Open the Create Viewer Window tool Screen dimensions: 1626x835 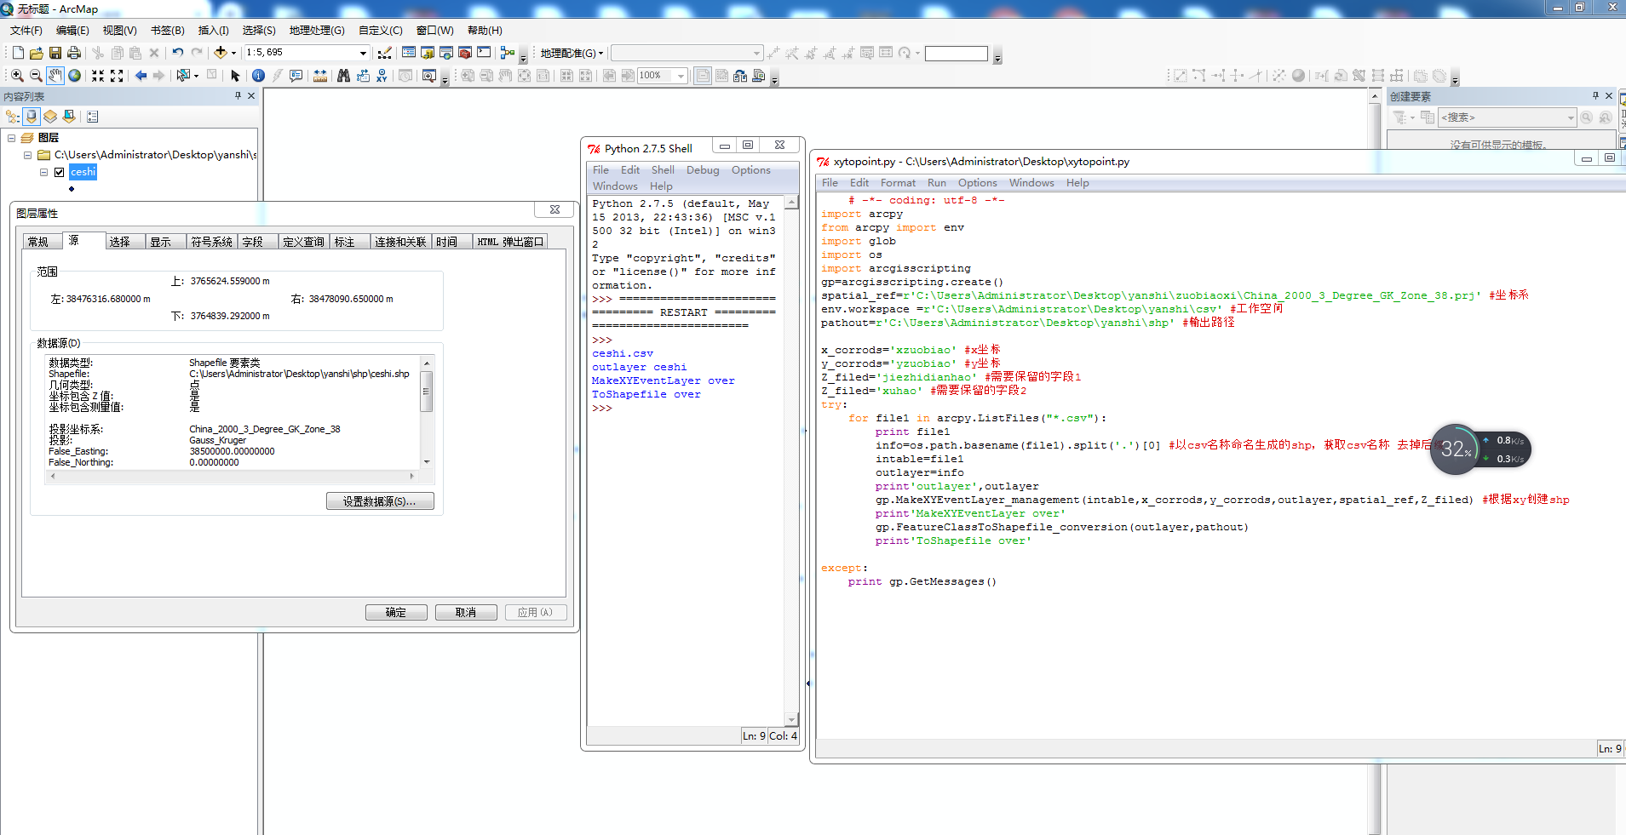[428, 76]
